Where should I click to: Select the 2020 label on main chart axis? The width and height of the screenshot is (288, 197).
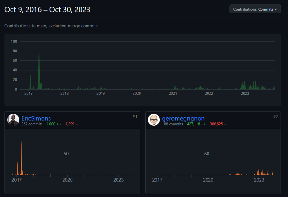(137, 93)
